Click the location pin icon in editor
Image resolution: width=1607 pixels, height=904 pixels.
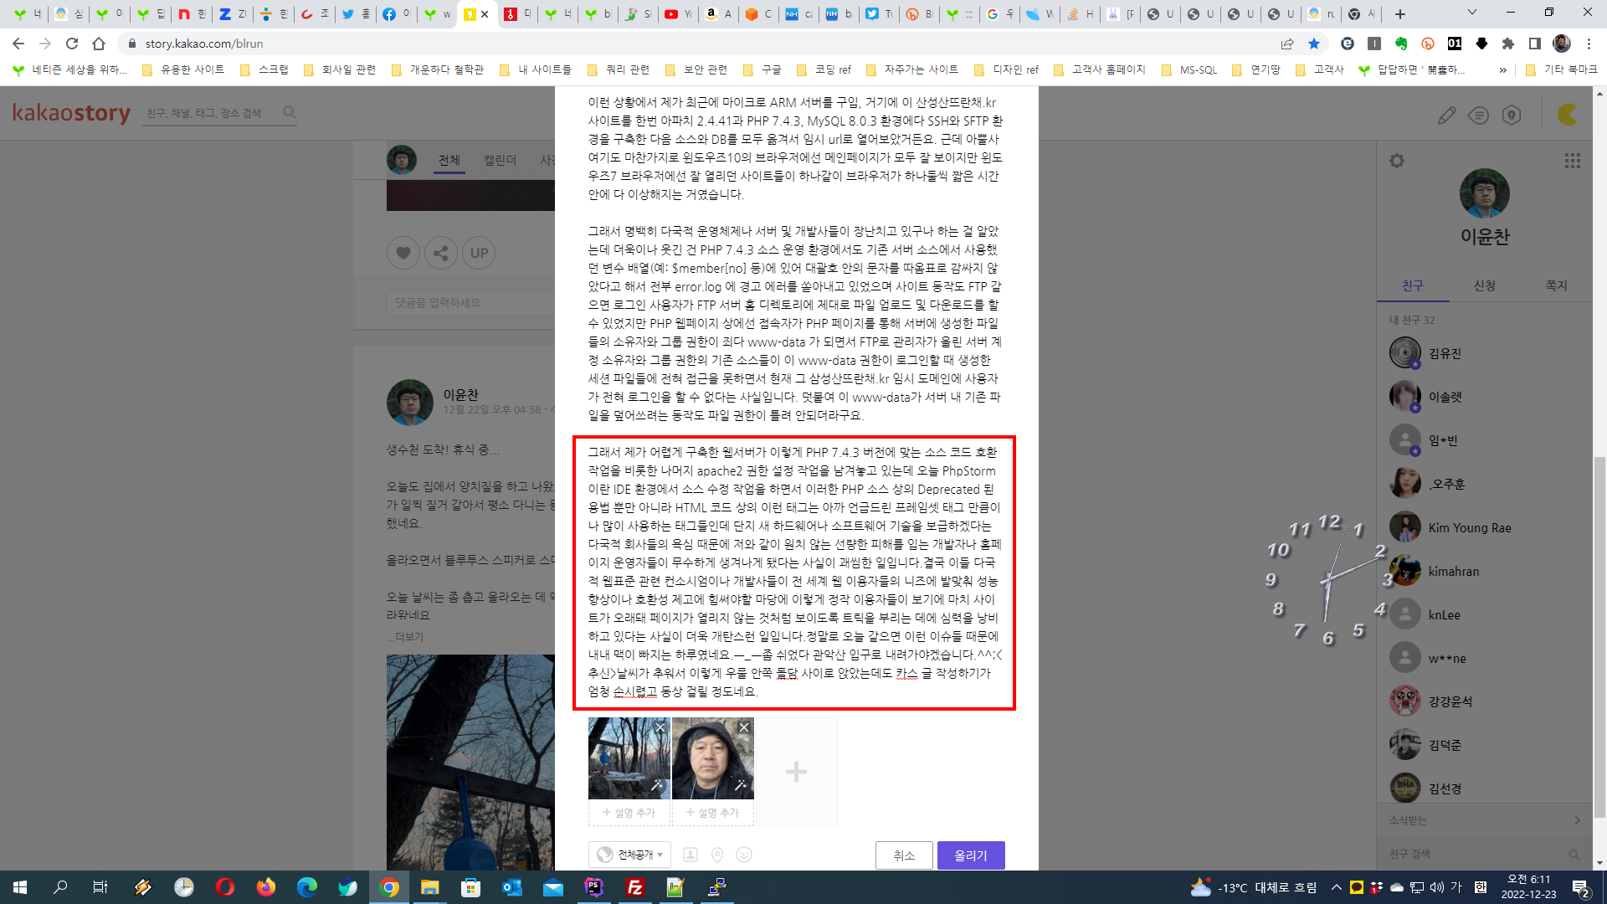click(x=717, y=855)
